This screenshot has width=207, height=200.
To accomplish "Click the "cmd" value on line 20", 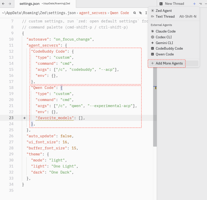I will click(66, 100).
